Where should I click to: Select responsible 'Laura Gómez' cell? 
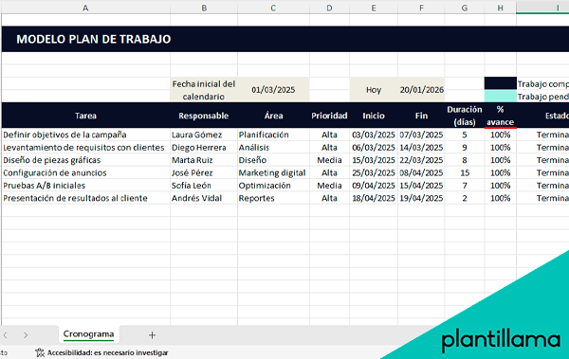click(x=204, y=135)
